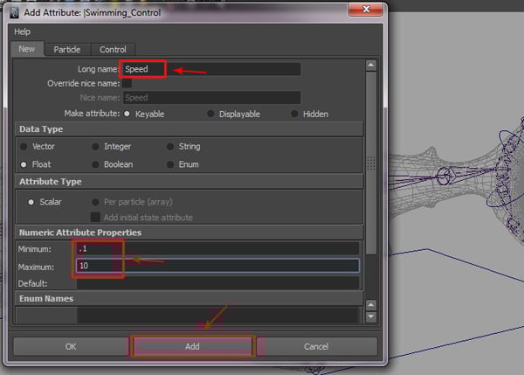Click the OK button
The image size is (524, 375).
click(x=71, y=346)
